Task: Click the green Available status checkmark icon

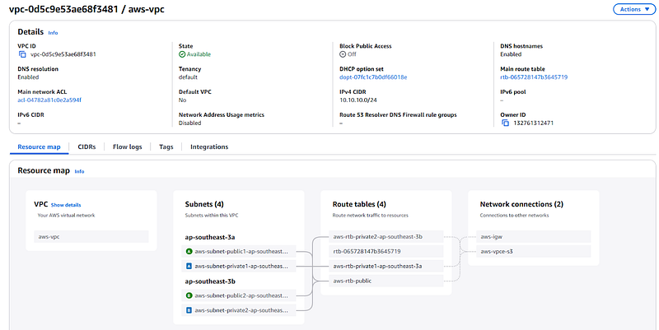Action: click(182, 54)
